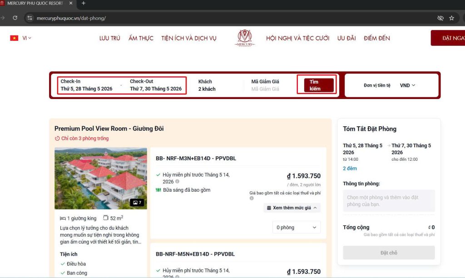Open the 'LƯU TRÚ' menu item
465x278 pixels.
pyautogui.click(x=109, y=38)
